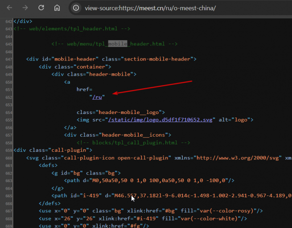Viewport: 292px width, 228px height.
Task: Go back to the previous page
Action: coord(9,8)
